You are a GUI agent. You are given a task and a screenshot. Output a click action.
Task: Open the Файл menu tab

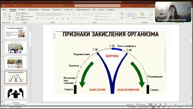[4, 9]
